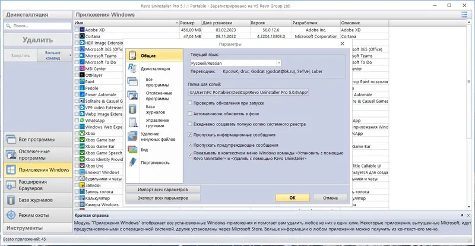Click the Adobe XD app icon
475x246 pixels.
point(82,30)
